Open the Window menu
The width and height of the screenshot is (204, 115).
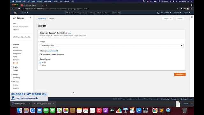[66, 1]
